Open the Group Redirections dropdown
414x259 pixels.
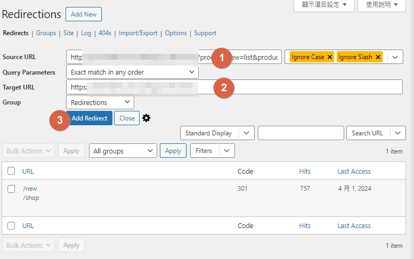tap(100, 102)
